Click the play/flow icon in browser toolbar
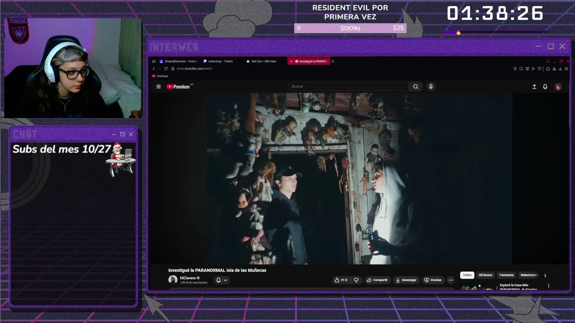This screenshot has height=323, width=575. point(533,69)
